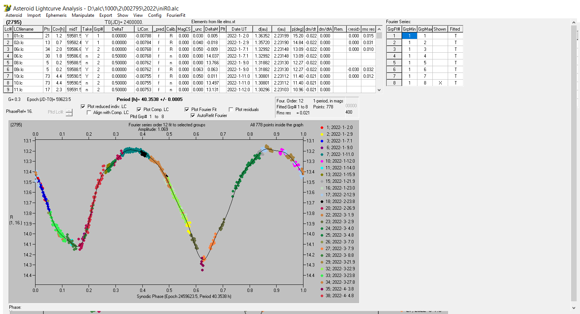
Task: Click the DeltaT column header
Action: pyautogui.click(x=119, y=29)
